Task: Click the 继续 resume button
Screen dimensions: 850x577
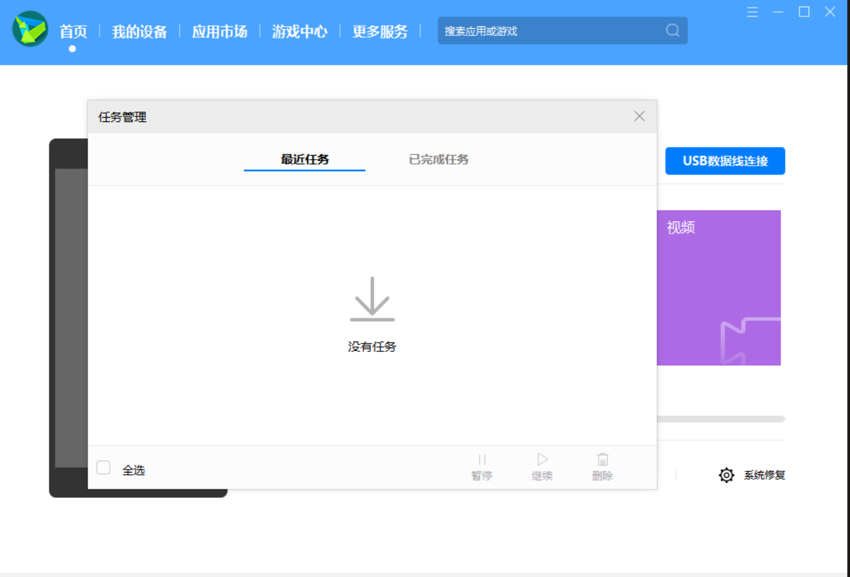Action: (x=542, y=467)
